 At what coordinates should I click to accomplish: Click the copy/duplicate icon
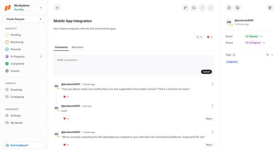point(237,8)
